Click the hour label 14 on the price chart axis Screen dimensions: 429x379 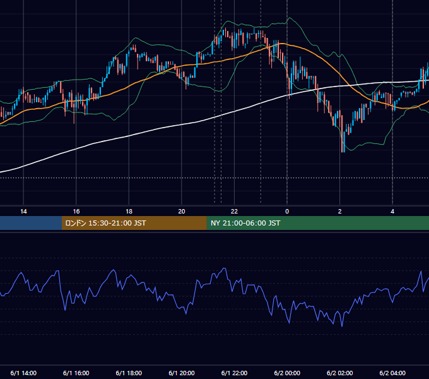pyautogui.click(x=23, y=212)
